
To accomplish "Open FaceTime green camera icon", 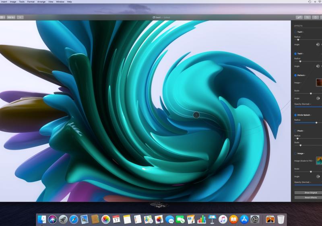I will click(180, 220).
